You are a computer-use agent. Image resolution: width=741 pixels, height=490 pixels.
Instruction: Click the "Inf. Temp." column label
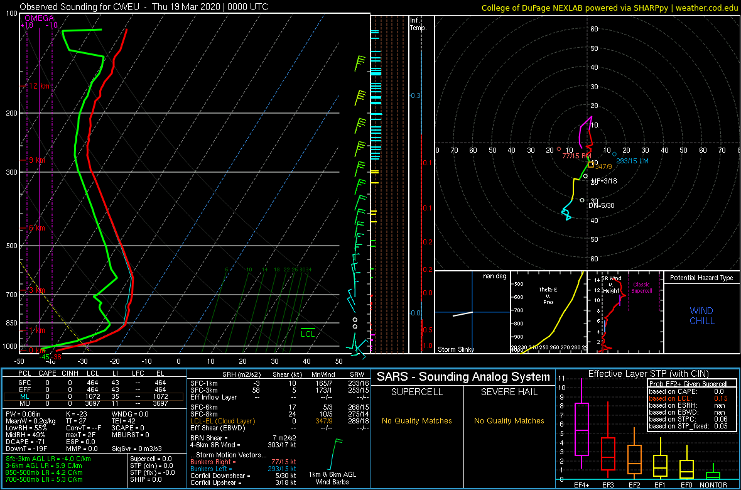point(419,24)
